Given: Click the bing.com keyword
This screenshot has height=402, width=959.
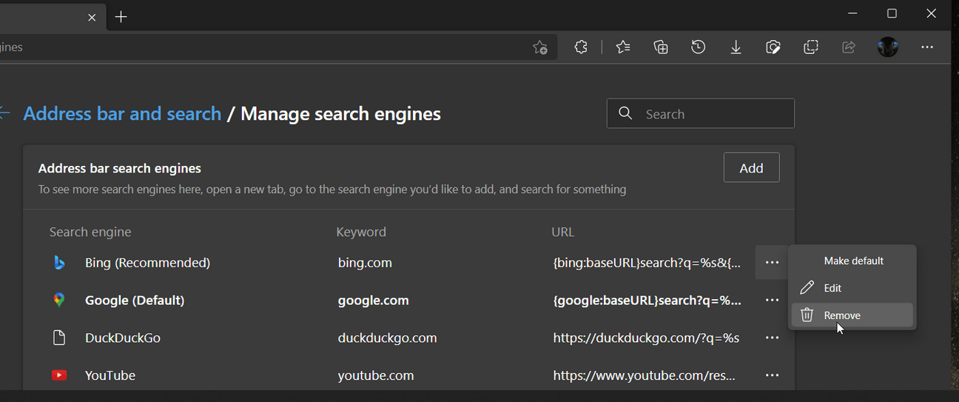Looking at the screenshot, I should pyautogui.click(x=365, y=263).
